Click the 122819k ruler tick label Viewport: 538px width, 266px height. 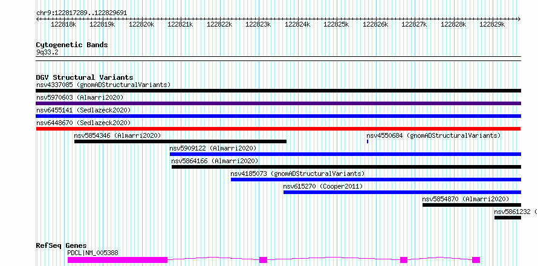(103, 25)
